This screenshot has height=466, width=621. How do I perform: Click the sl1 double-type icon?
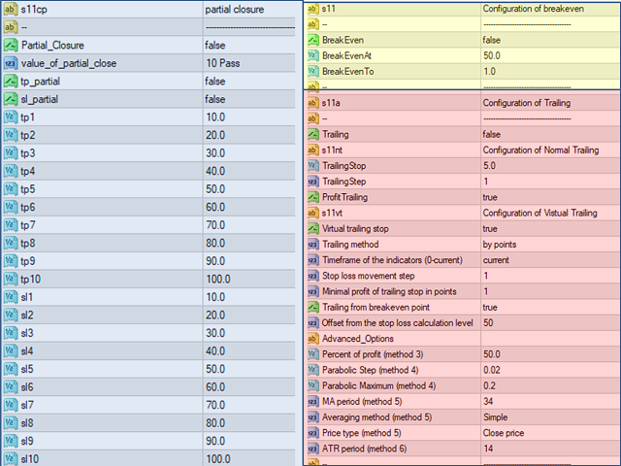(11, 297)
